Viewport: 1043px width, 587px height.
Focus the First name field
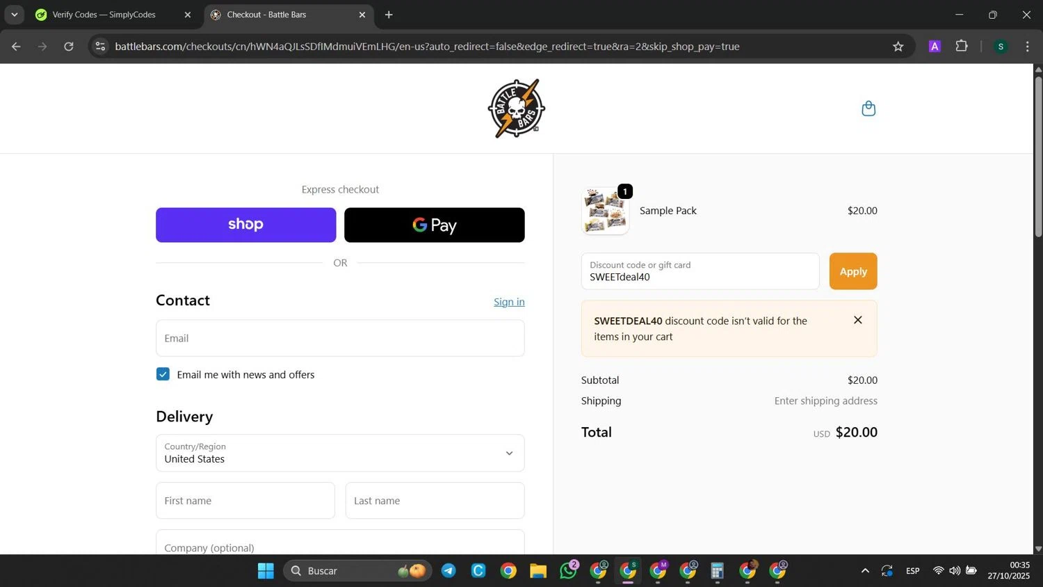[245, 501]
